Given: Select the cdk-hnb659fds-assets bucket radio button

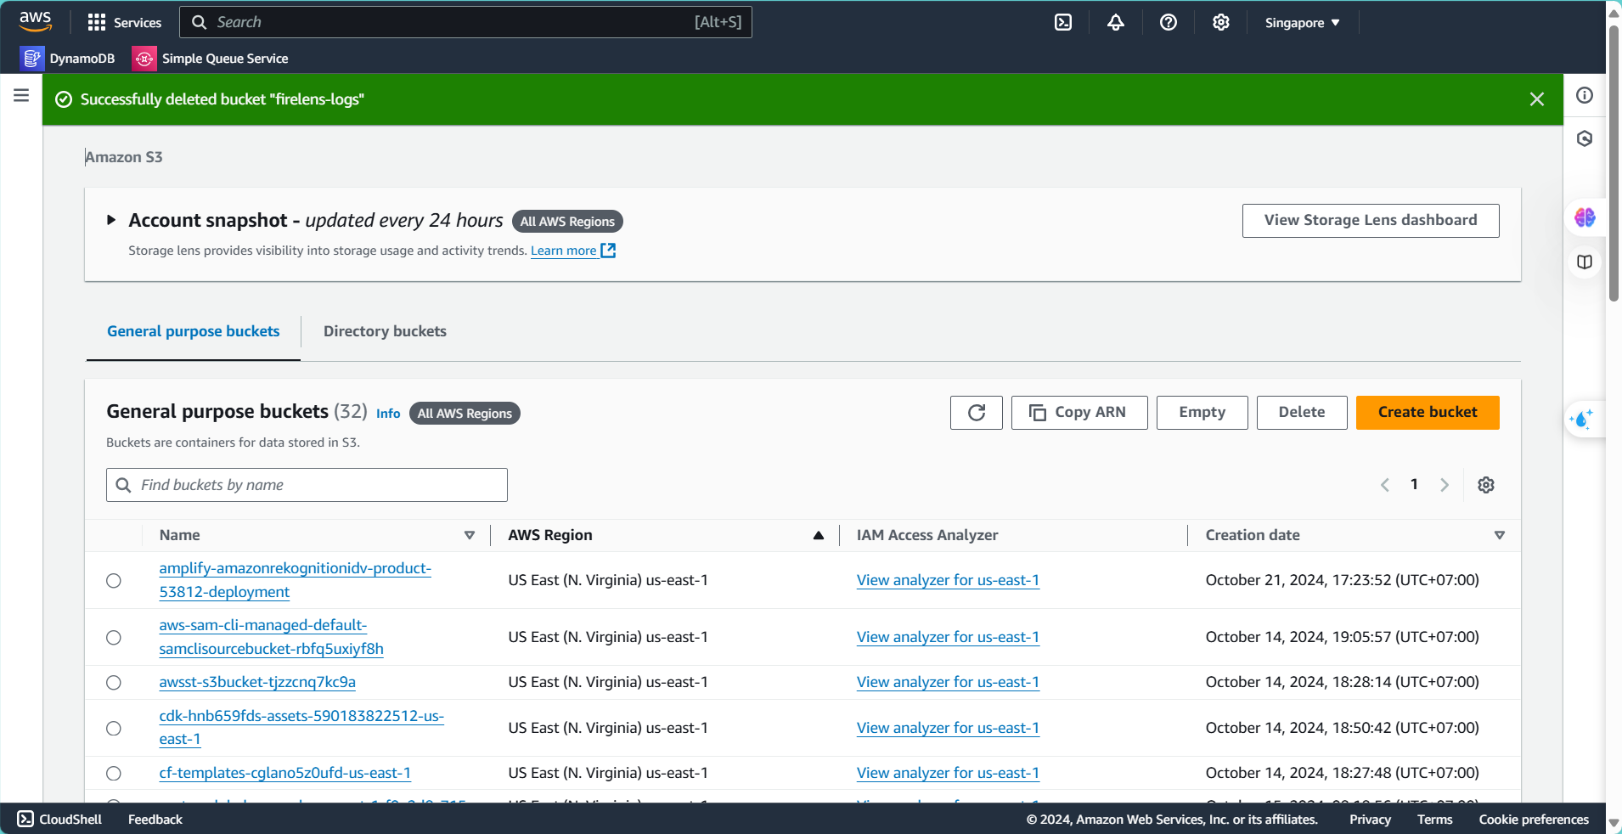Looking at the screenshot, I should 114,729.
